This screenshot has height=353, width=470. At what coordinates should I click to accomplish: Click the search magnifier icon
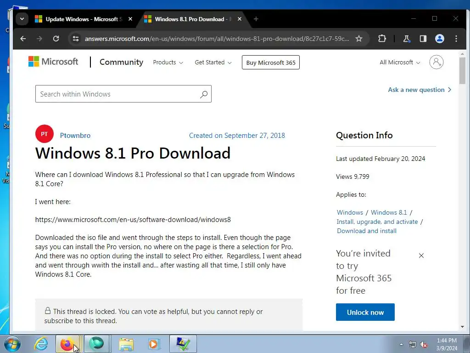[x=204, y=94]
